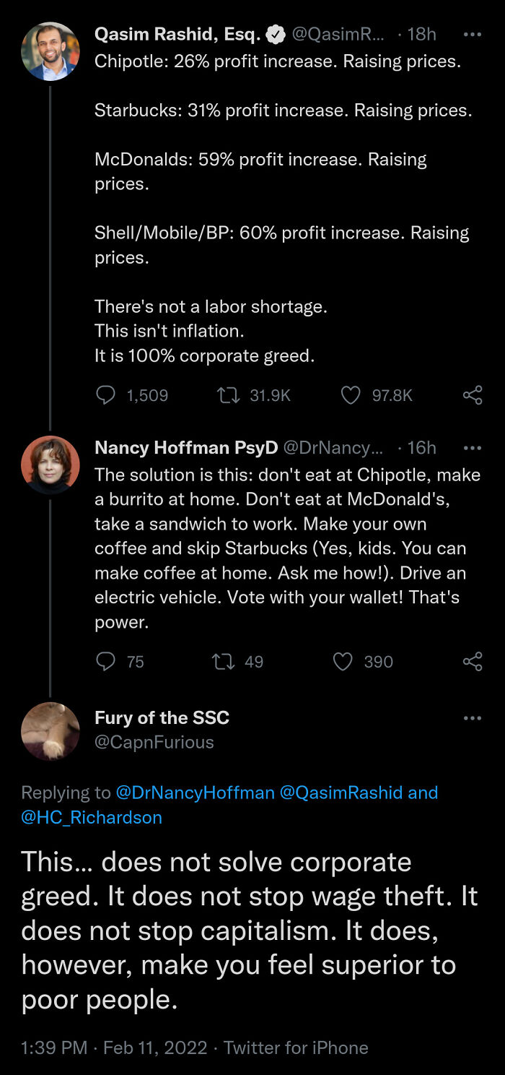Screen dimensions: 505x1075
Task: Reply to Qasim Rashid's tweet
Action: pyautogui.click(x=106, y=395)
